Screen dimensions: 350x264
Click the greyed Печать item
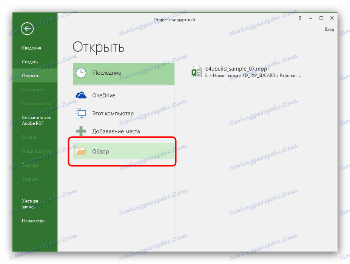click(x=29, y=137)
